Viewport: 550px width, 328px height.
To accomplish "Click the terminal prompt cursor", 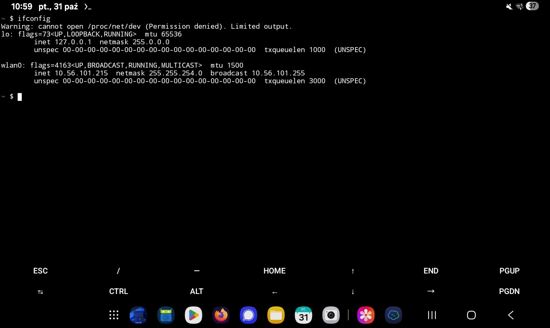I will [20, 97].
